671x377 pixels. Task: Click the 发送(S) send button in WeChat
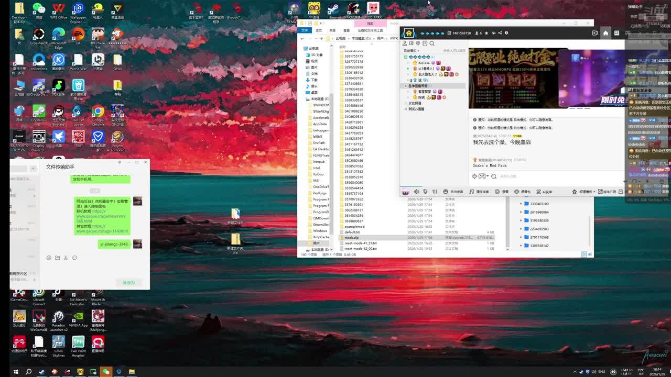128,283
